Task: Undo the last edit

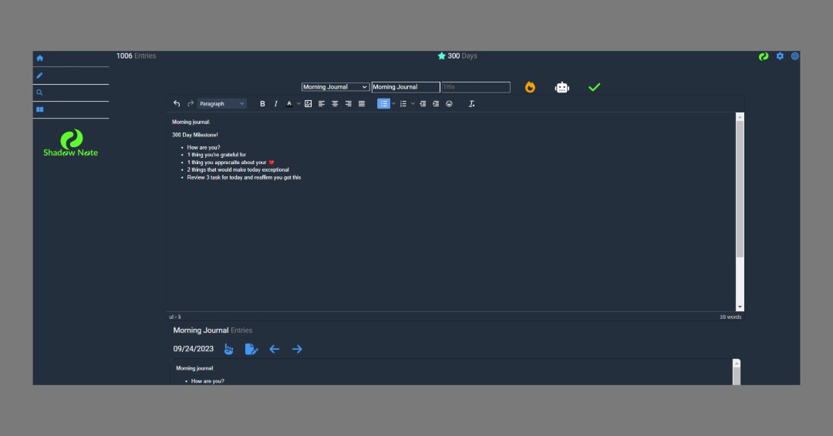Action: click(177, 103)
